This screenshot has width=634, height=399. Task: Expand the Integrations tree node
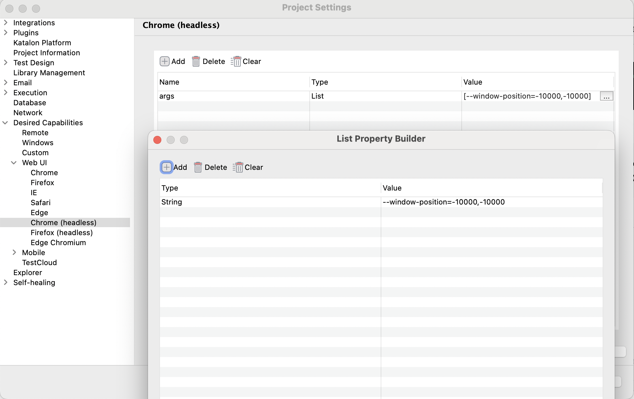[6, 23]
